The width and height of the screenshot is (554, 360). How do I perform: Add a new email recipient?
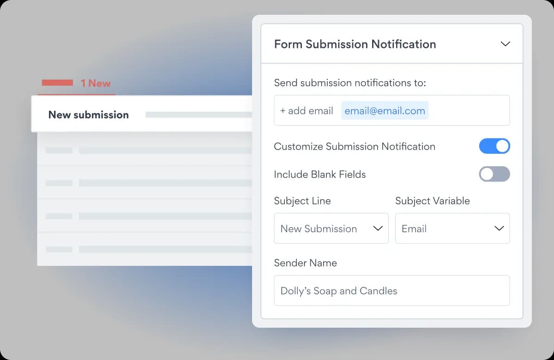tap(307, 111)
